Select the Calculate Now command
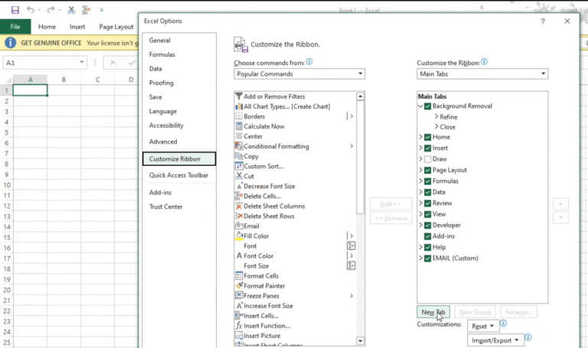Screen dimensions: 588x348 click(x=295, y=126)
